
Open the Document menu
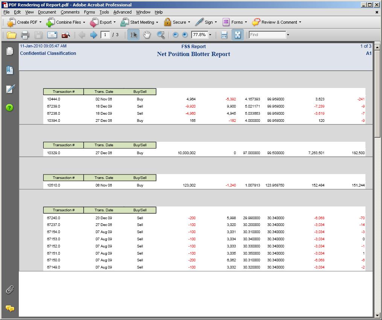(x=47, y=12)
